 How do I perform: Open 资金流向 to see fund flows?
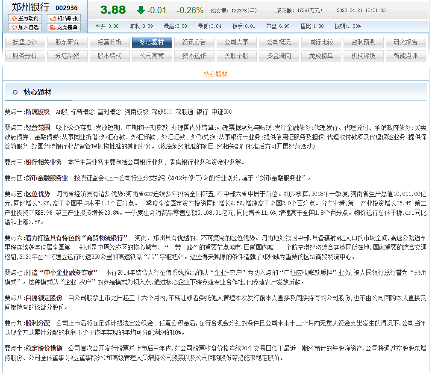point(279,56)
